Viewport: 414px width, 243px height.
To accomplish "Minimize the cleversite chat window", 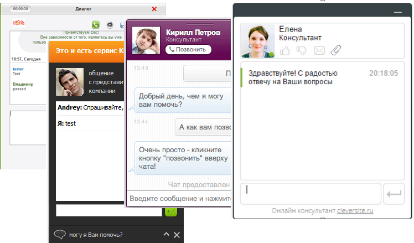I will point(398,12).
